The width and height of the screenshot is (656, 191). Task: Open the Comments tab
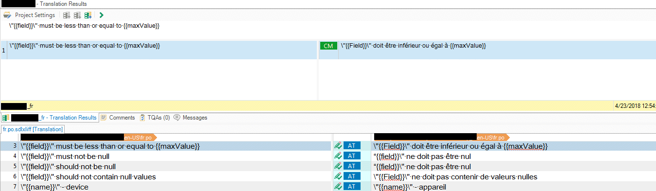(118, 118)
